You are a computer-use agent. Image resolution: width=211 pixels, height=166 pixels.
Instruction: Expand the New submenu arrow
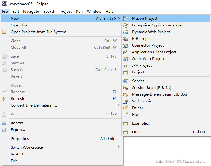(x=119, y=18)
